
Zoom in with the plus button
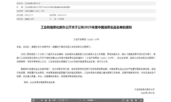[84, 100]
